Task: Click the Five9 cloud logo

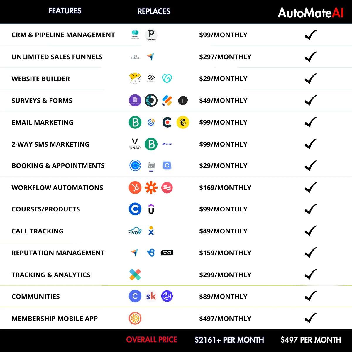Action: point(135,231)
